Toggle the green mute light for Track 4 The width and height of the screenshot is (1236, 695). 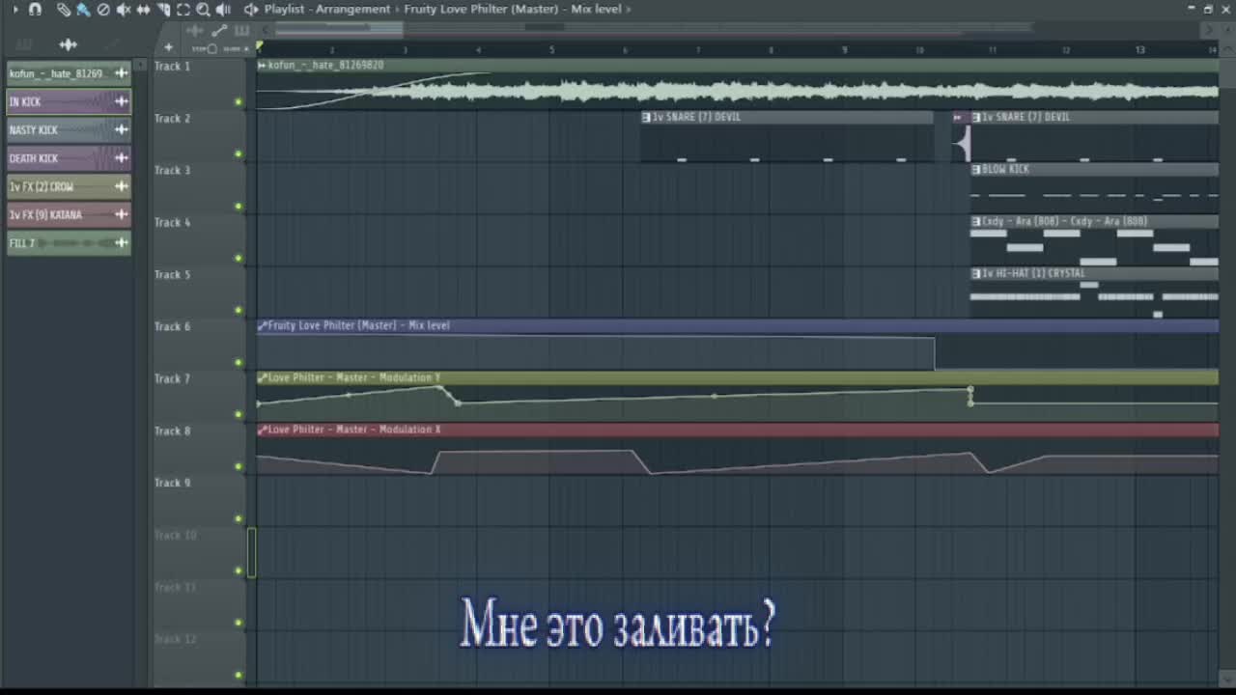(x=239, y=258)
